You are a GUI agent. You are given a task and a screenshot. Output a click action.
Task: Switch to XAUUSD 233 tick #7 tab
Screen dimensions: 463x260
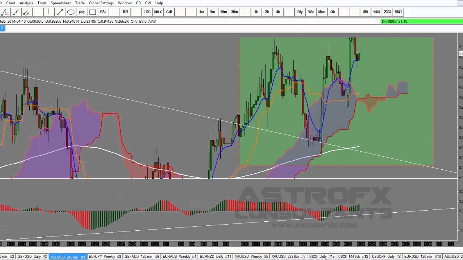click(x=289, y=256)
